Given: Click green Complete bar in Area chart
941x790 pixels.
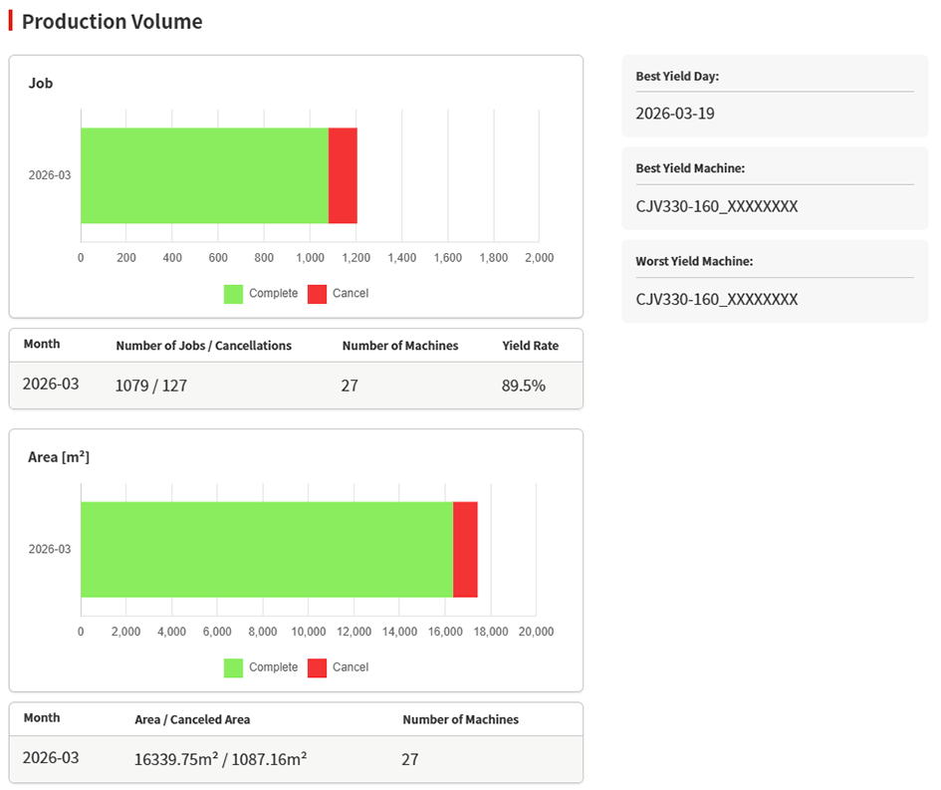Looking at the screenshot, I should tap(267, 549).
